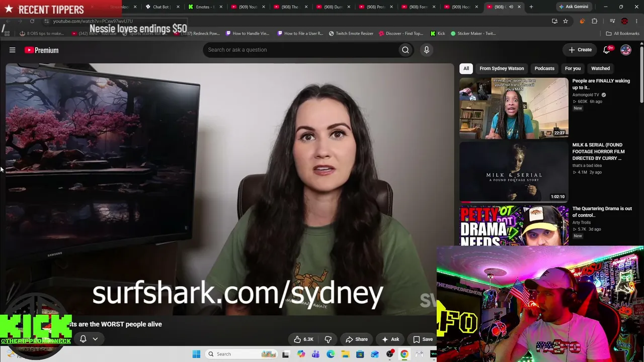Open the How to Handle Vie... bookmark

tap(248, 34)
